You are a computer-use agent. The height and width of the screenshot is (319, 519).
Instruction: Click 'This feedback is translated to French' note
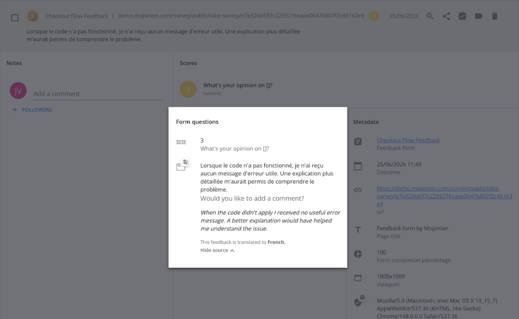click(242, 242)
